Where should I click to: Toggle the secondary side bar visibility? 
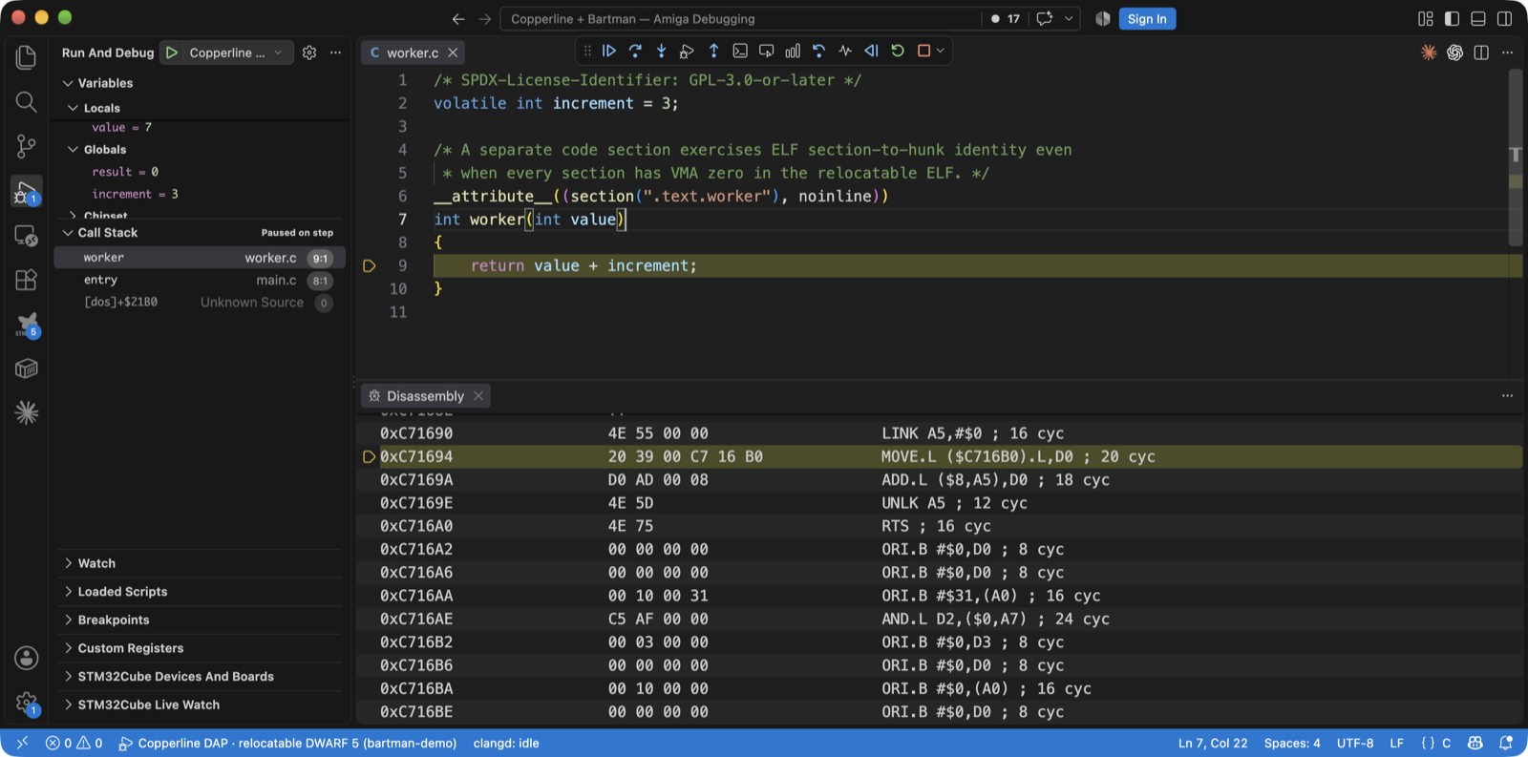pyautogui.click(x=1504, y=18)
